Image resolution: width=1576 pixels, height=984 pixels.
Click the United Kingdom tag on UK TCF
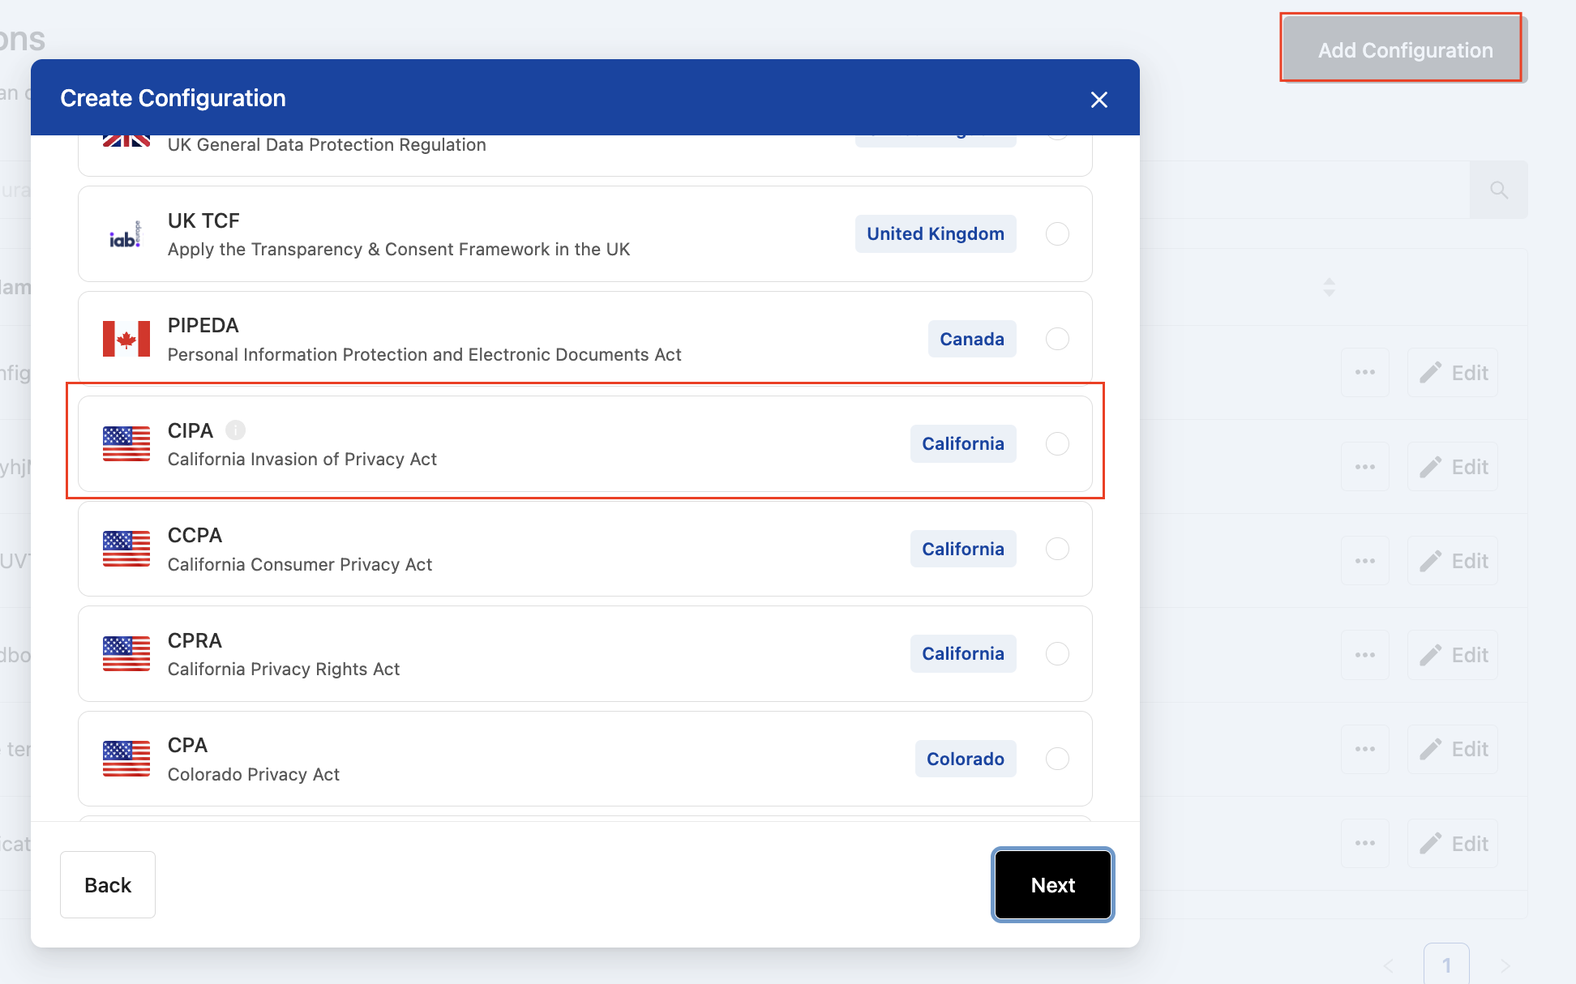coord(936,234)
